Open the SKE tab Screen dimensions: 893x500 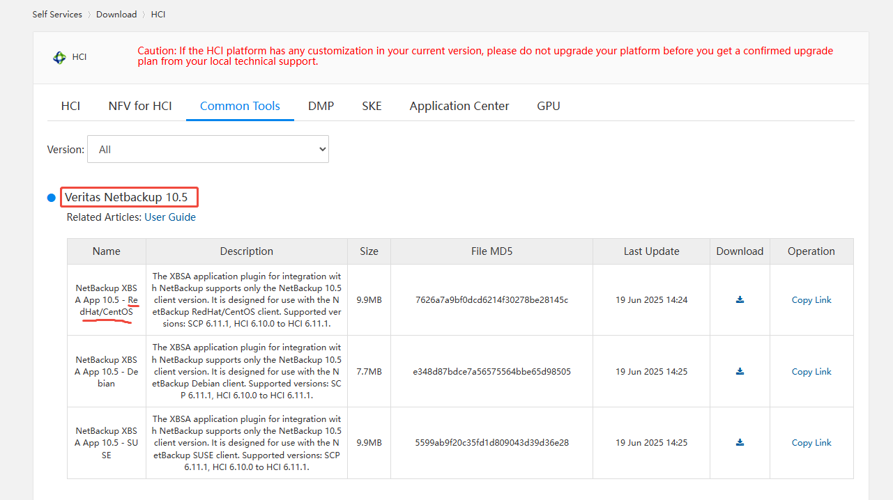tap(372, 106)
